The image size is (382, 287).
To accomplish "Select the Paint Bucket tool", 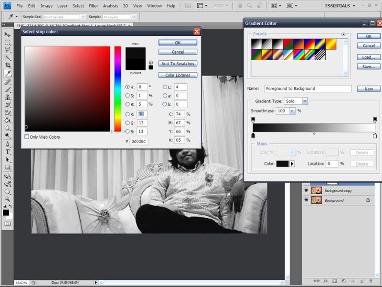I will pos(8,120).
